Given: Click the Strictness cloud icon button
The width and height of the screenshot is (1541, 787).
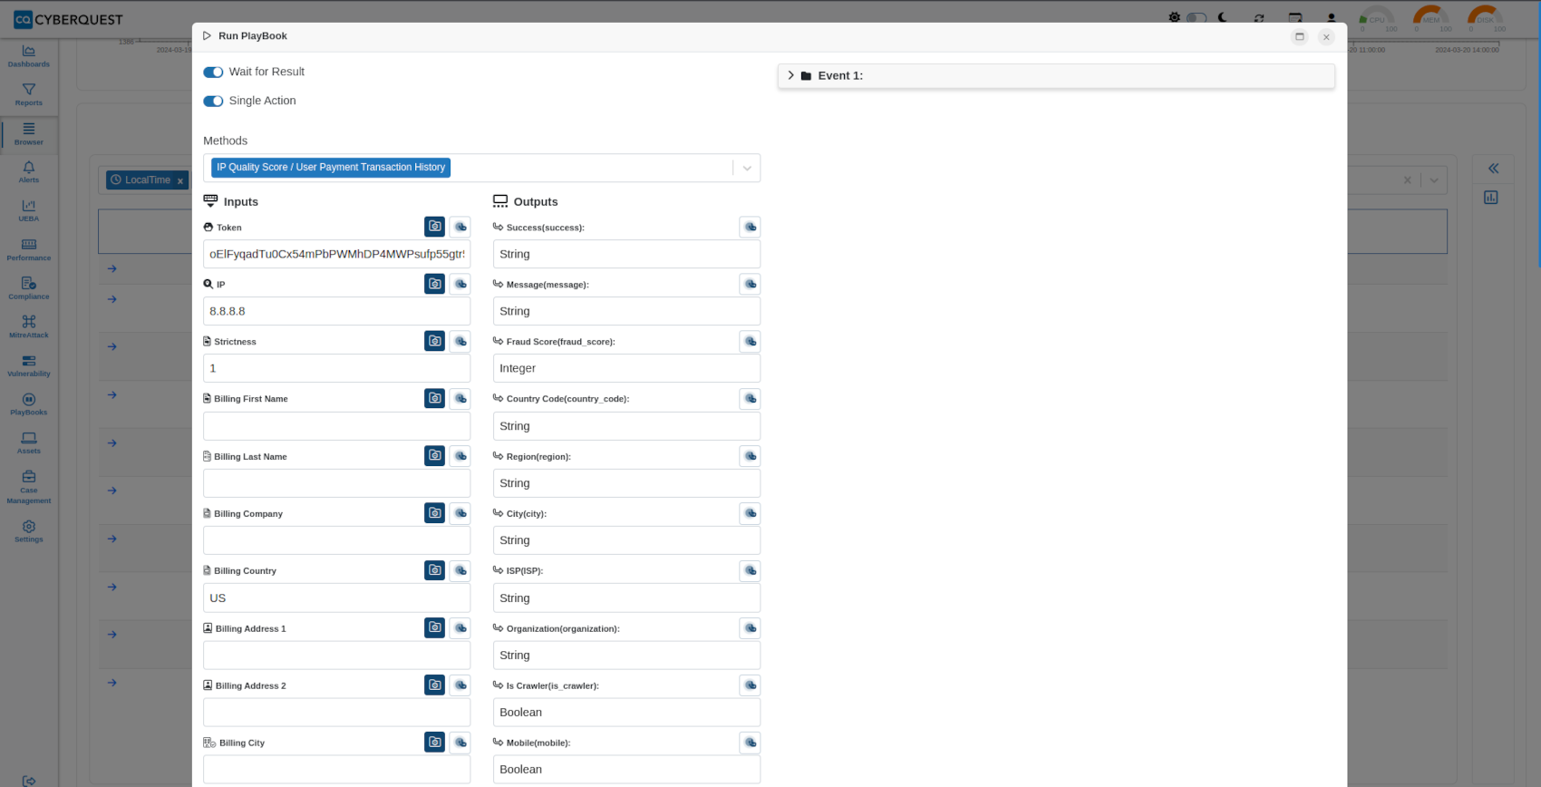Looking at the screenshot, I should [x=460, y=341].
